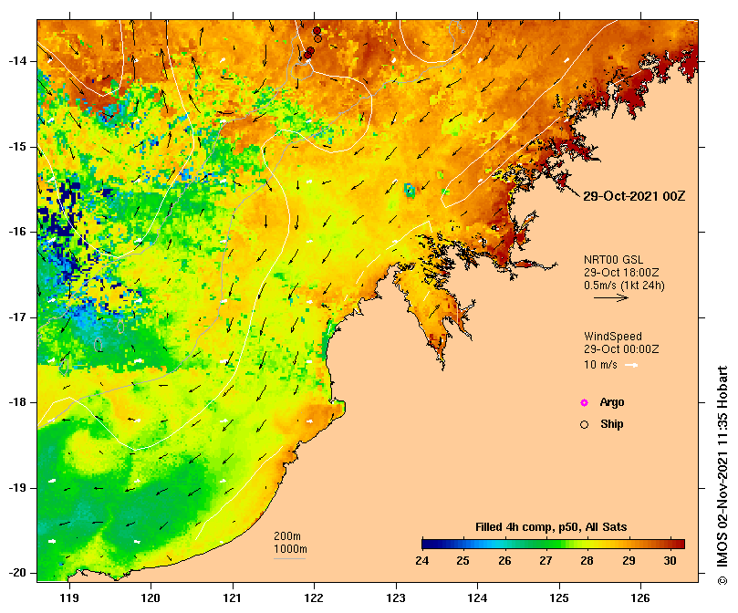
Task: Click the Ship circle symbol in legend
Action: point(584,425)
